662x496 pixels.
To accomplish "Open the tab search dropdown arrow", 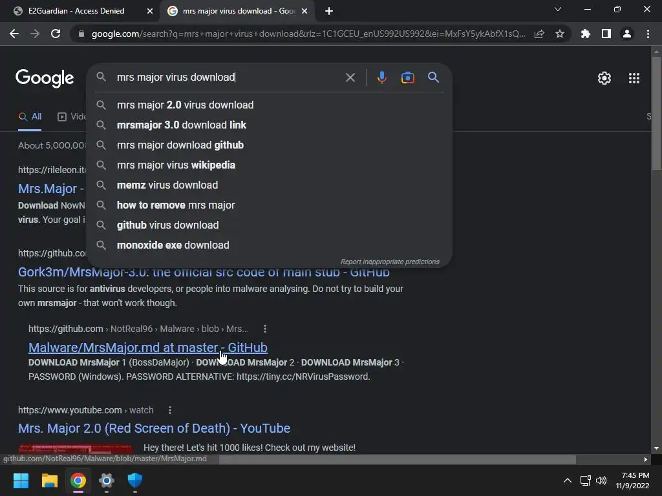I will coord(558,9).
